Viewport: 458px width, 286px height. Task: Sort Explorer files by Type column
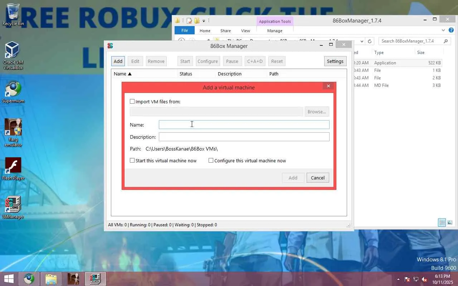coord(393,53)
